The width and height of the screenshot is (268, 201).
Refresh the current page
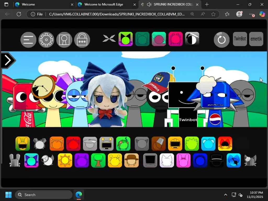pyautogui.click(x=19, y=14)
